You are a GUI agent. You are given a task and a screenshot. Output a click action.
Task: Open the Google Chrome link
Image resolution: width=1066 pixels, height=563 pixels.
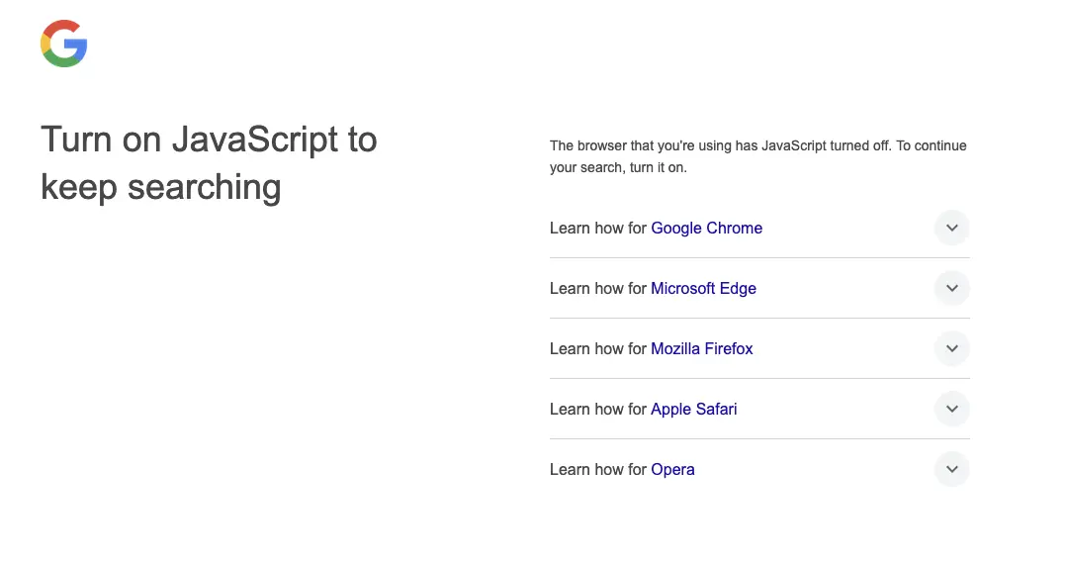[706, 228]
